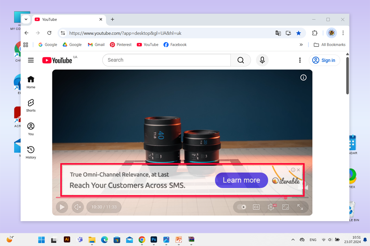
Task: Translate this page icon
Action: 278,33
